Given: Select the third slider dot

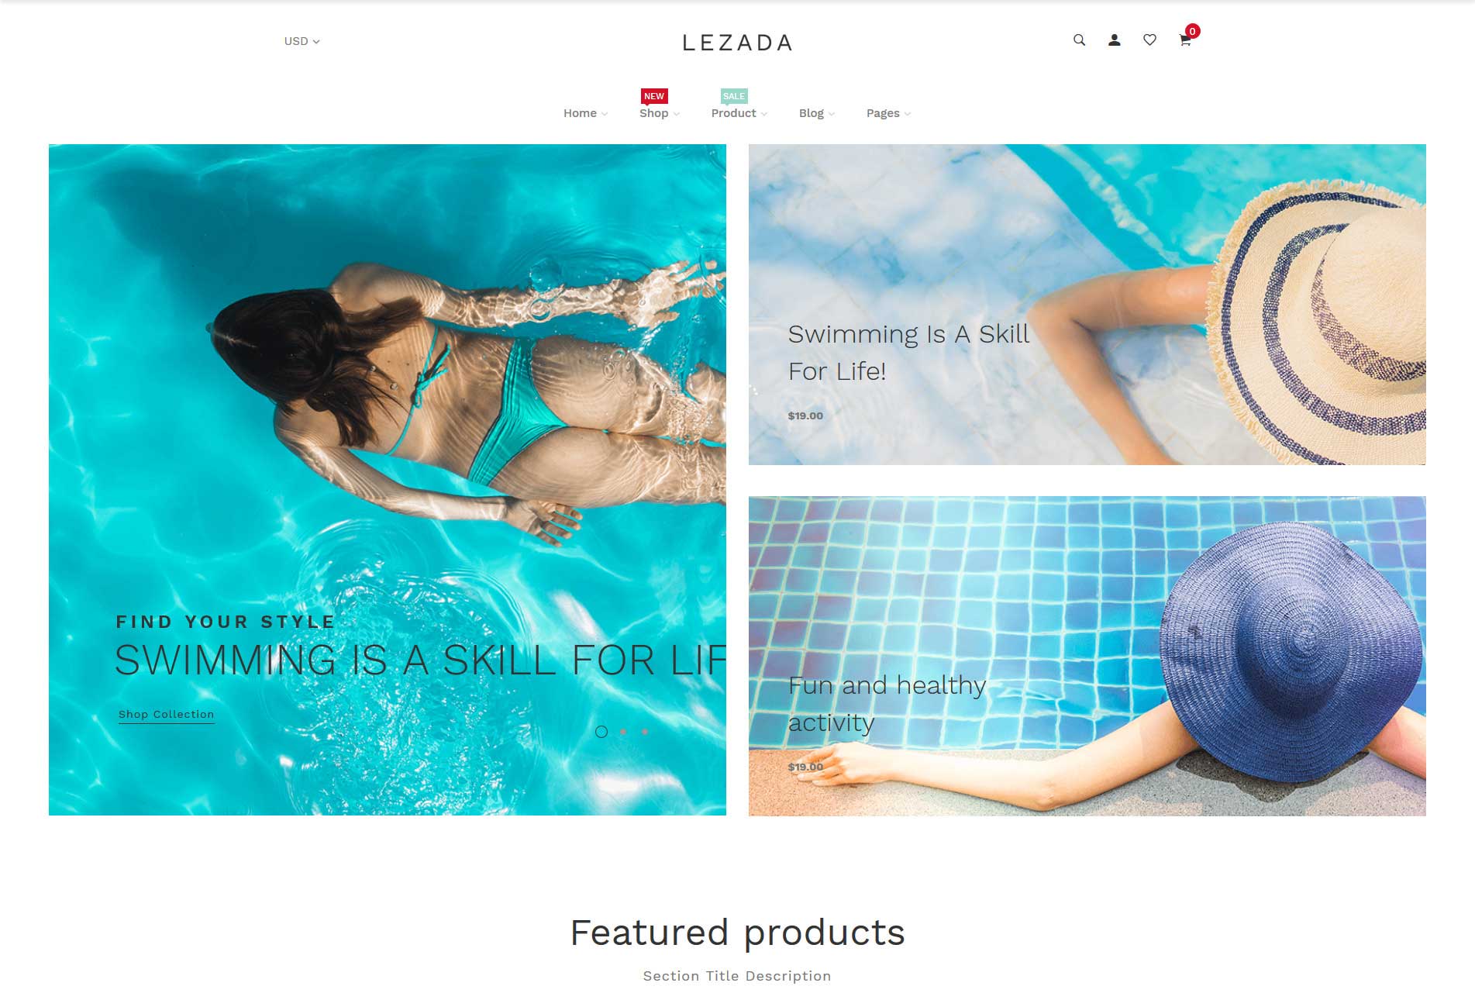Looking at the screenshot, I should click(x=645, y=732).
